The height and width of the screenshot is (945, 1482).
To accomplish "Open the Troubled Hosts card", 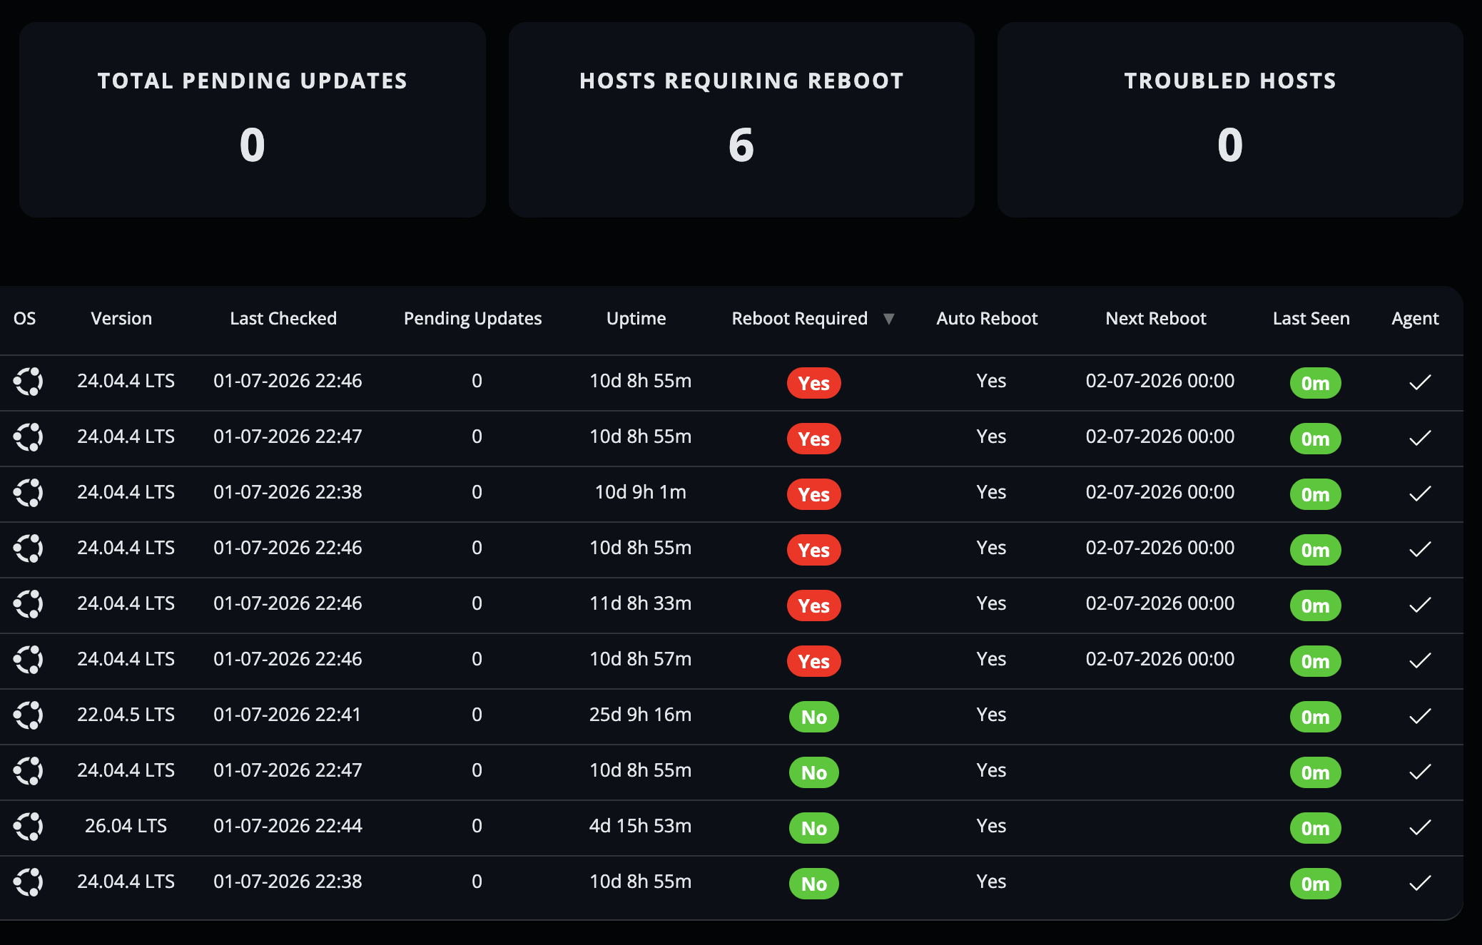I will coord(1230,120).
